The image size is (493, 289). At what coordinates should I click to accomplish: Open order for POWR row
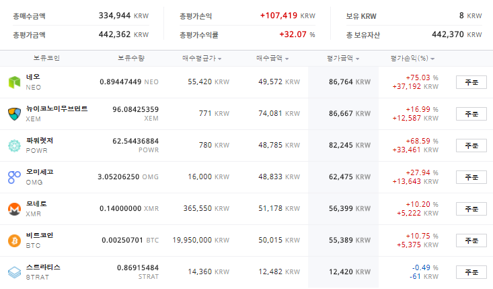[471, 146]
